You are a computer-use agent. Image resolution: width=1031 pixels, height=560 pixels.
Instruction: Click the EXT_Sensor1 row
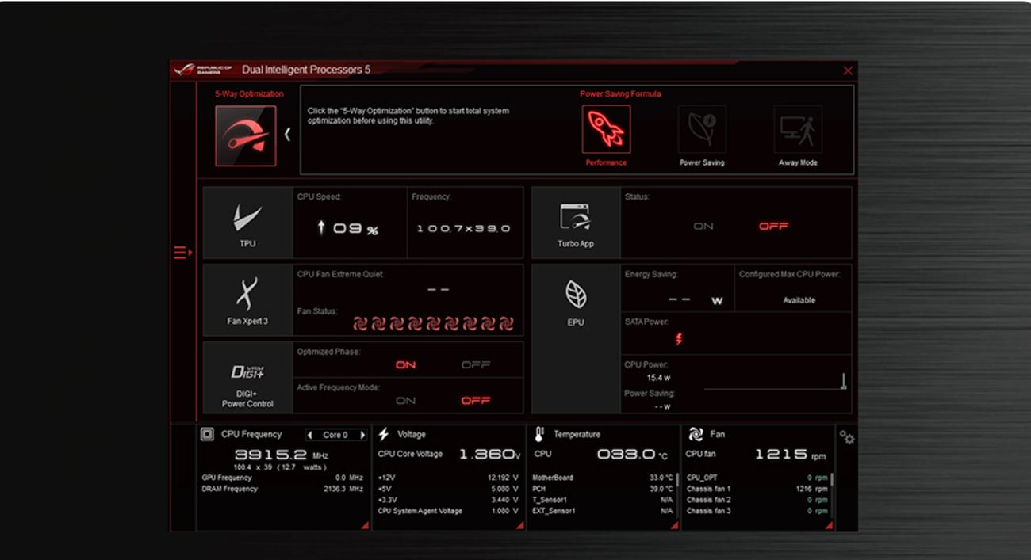coord(602,511)
